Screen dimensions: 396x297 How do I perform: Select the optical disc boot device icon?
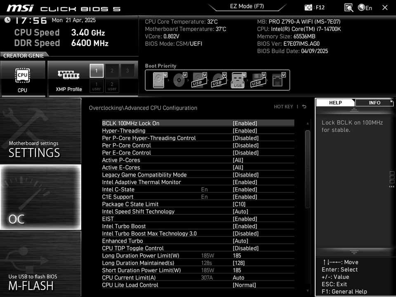pyautogui.click(x=180, y=80)
